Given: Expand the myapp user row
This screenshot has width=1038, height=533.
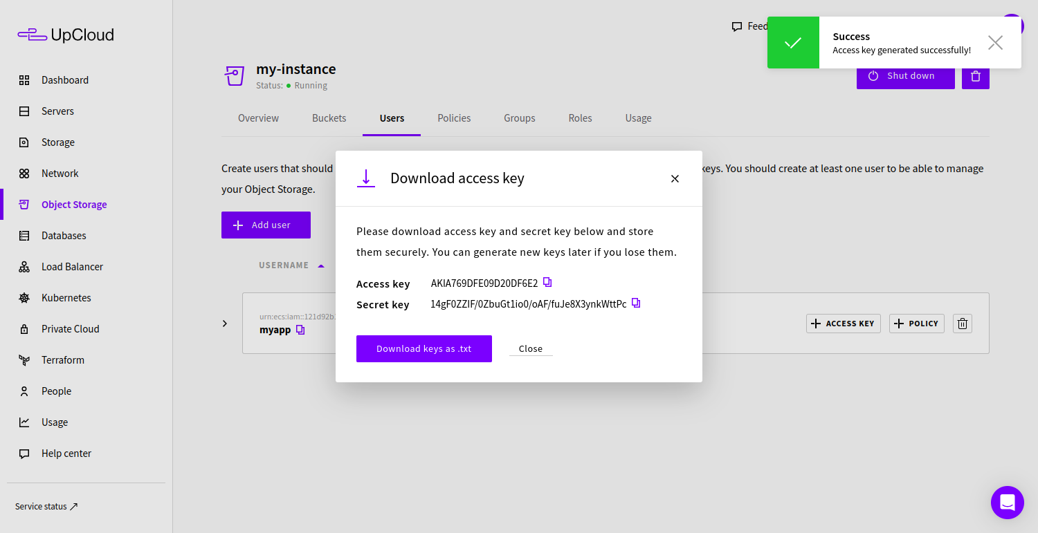Looking at the screenshot, I should pos(225,324).
